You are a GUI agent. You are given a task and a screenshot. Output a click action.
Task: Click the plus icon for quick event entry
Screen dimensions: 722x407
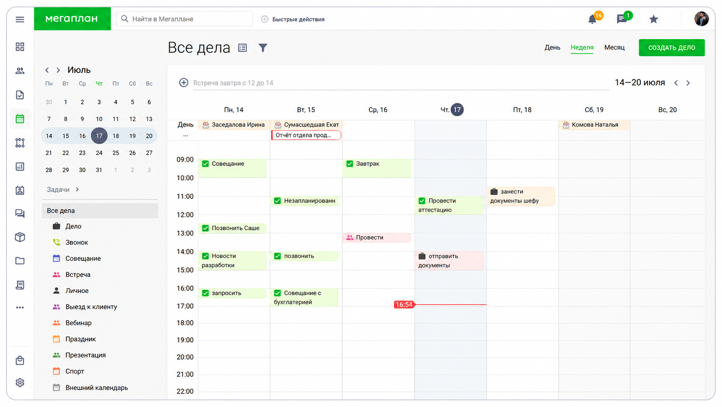point(184,83)
